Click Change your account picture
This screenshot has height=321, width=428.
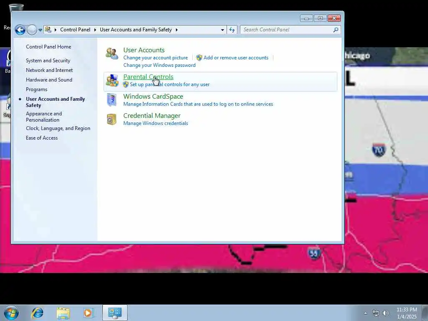tap(155, 58)
